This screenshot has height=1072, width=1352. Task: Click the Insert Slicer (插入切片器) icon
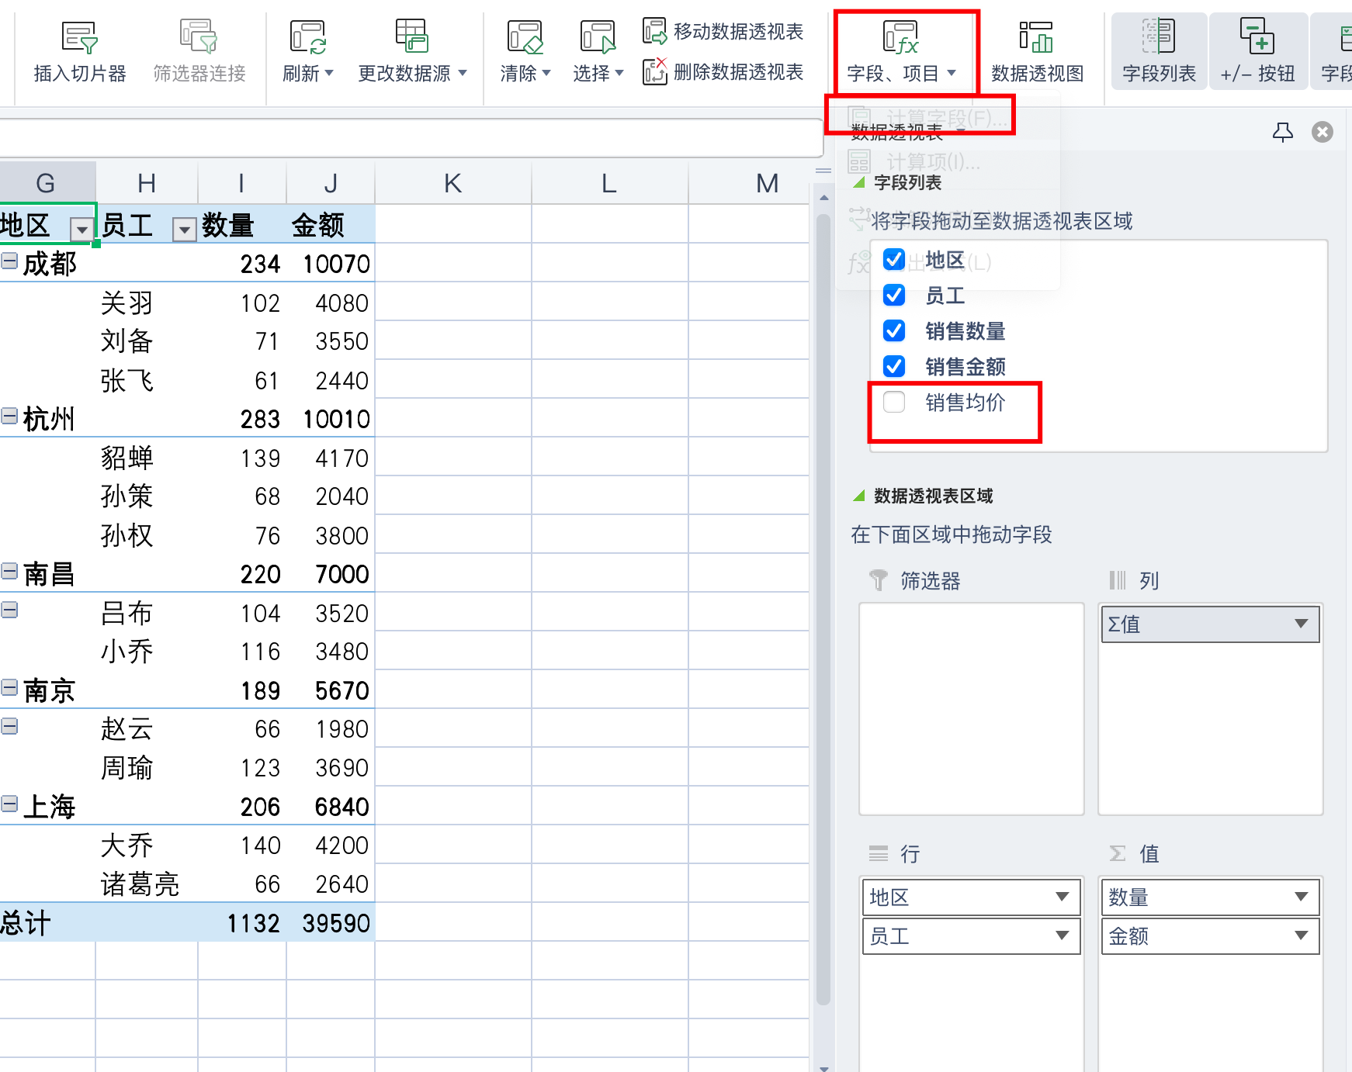click(x=79, y=37)
